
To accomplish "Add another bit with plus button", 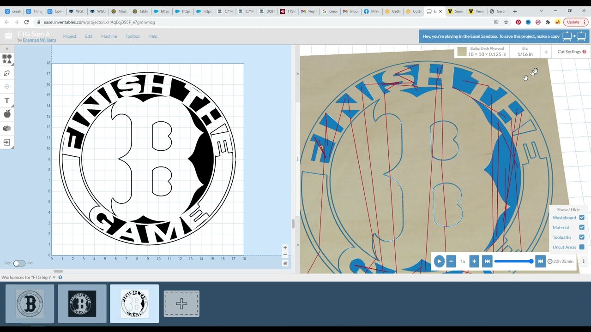I will pyautogui.click(x=546, y=52).
